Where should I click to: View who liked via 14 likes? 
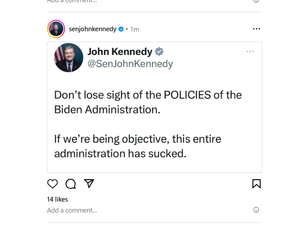tap(57, 199)
